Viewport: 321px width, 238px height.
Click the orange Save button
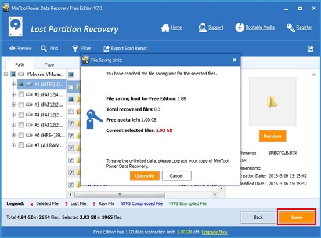(x=297, y=217)
